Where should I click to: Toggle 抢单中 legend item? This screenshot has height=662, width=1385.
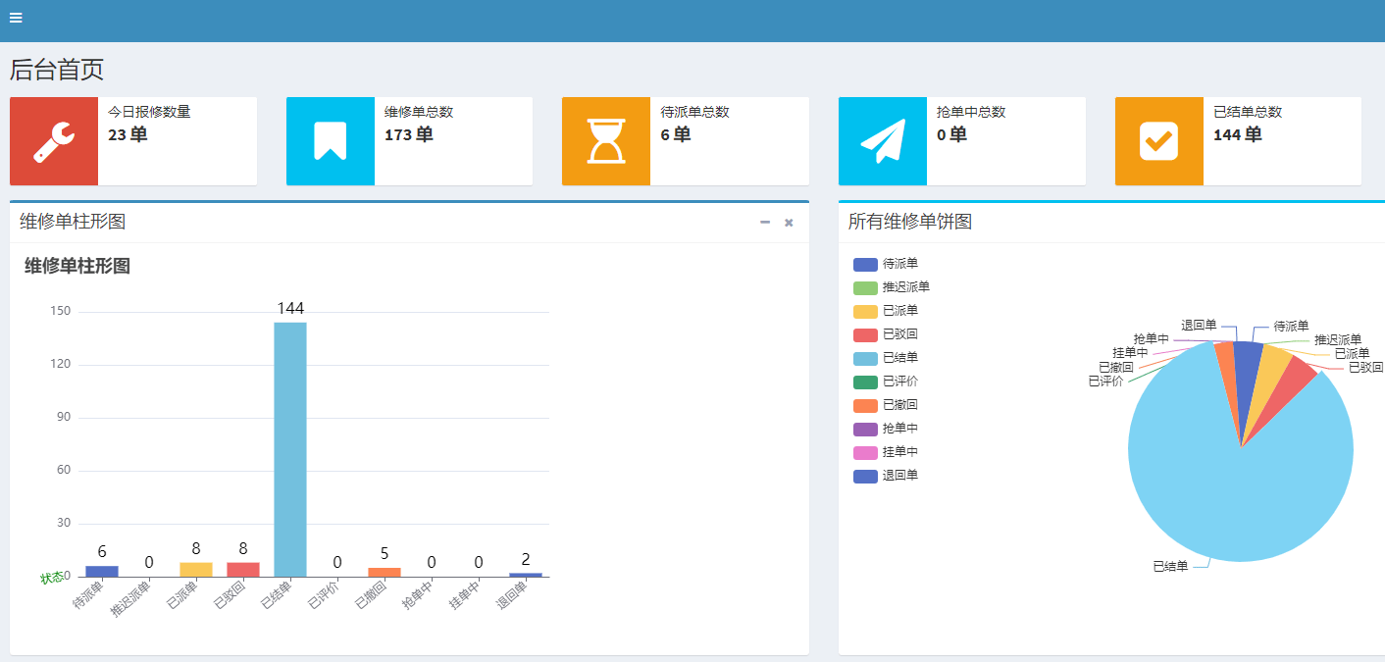(886, 429)
